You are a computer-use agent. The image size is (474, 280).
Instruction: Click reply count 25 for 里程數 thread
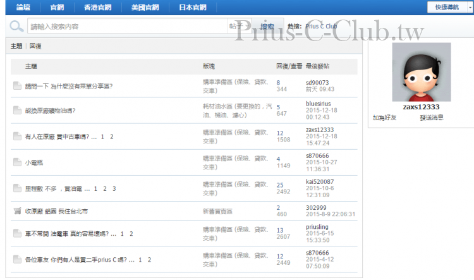click(280, 185)
